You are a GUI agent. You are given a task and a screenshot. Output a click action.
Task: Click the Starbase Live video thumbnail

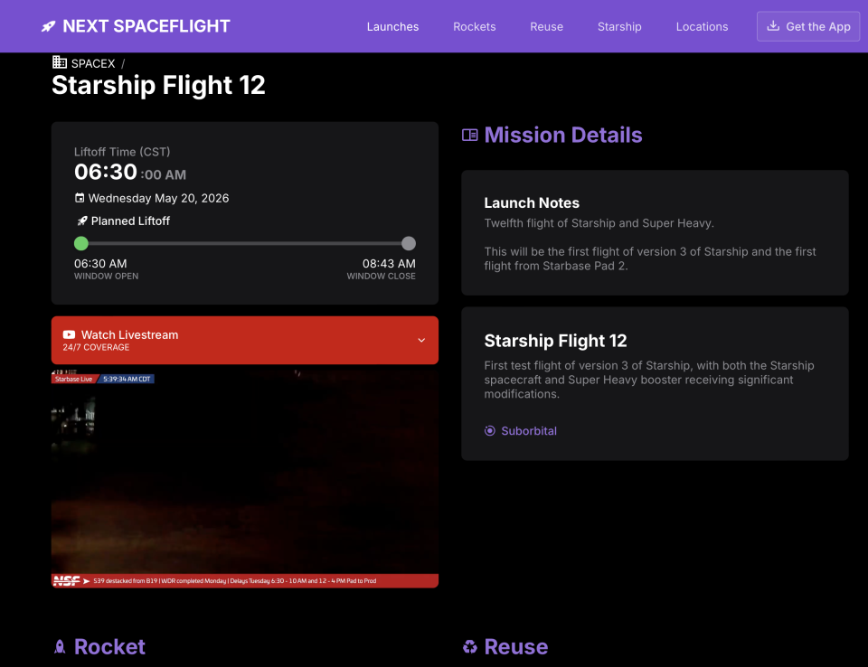click(x=245, y=478)
